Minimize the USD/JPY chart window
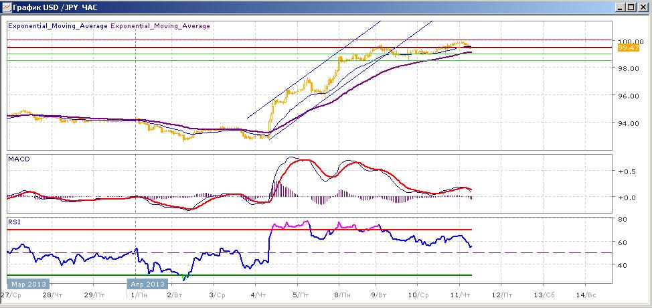The width and height of the screenshot is (652, 308). (621, 7)
